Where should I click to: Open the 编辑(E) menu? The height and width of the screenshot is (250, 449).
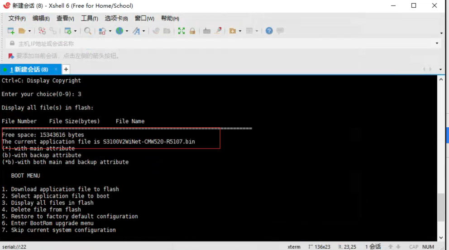(41, 18)
